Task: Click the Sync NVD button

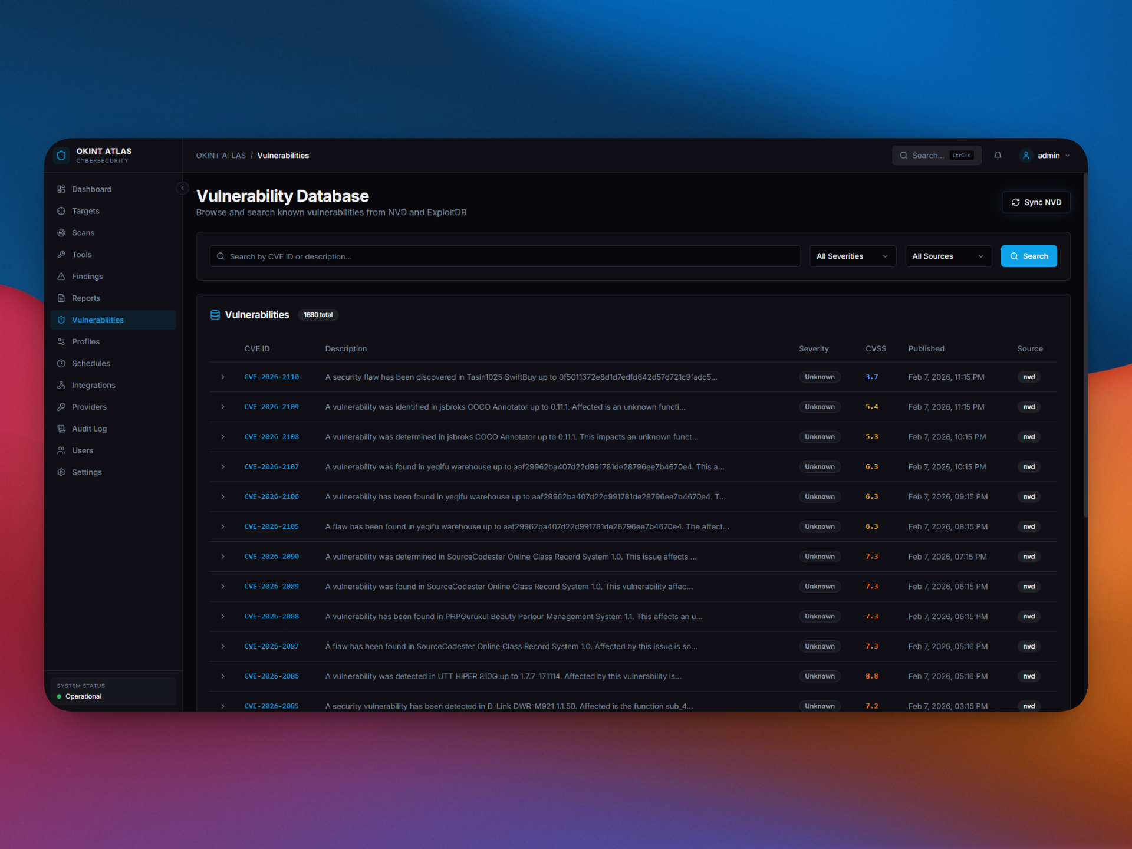Action: pos(1036,202)
